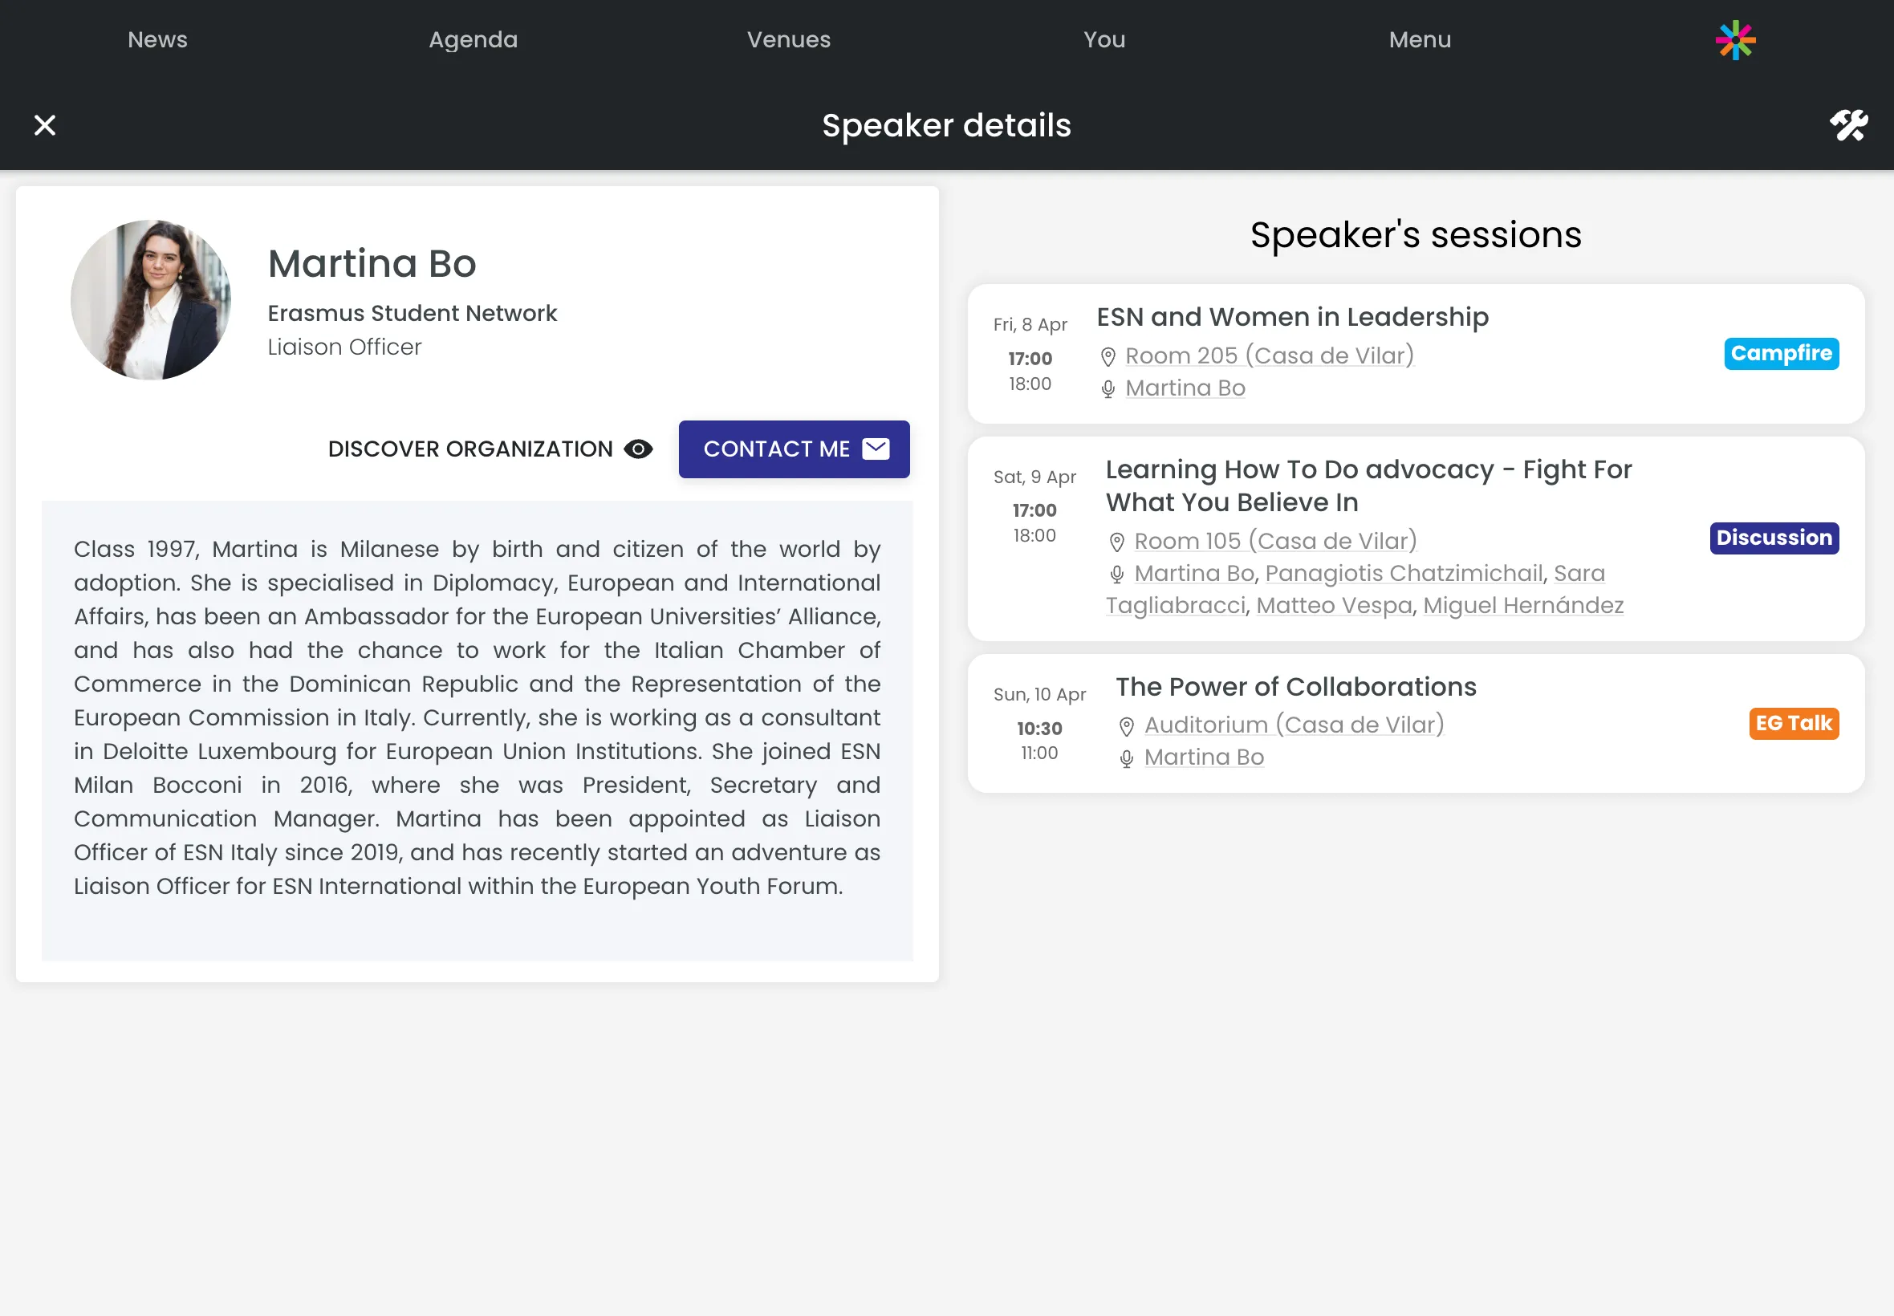The height and width of the screenshot is (1316, 1894).
Task: Click DISCOVER ORGANIZATION text button
Action: click(470, 449)
